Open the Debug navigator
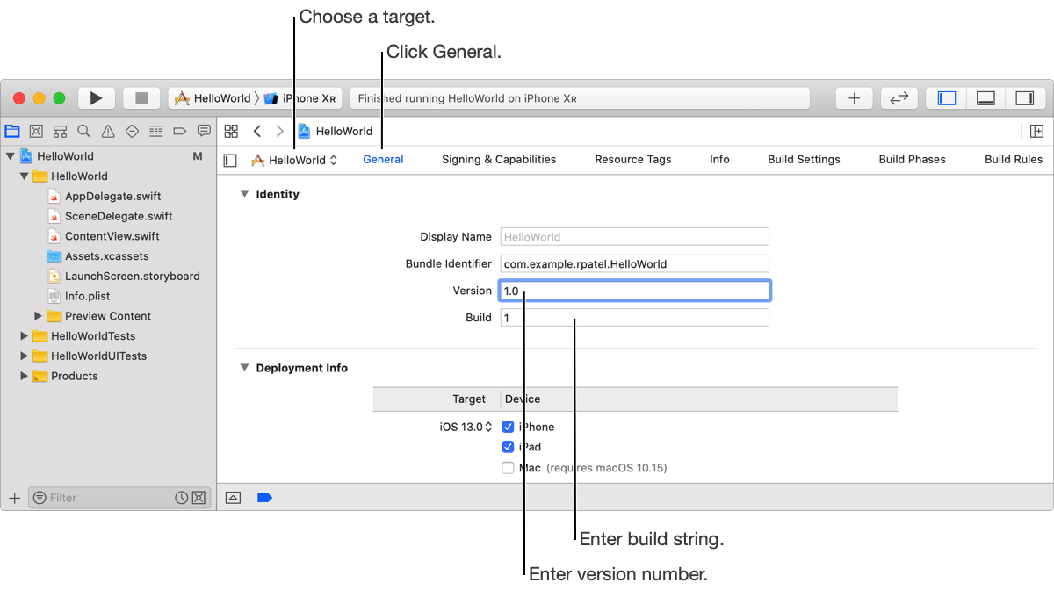This screenshot has height=590, width=1054. coord(155,131)
